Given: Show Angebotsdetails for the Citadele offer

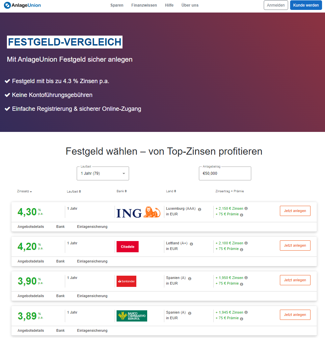Looking at the screenshot, I should coord(31,261).
